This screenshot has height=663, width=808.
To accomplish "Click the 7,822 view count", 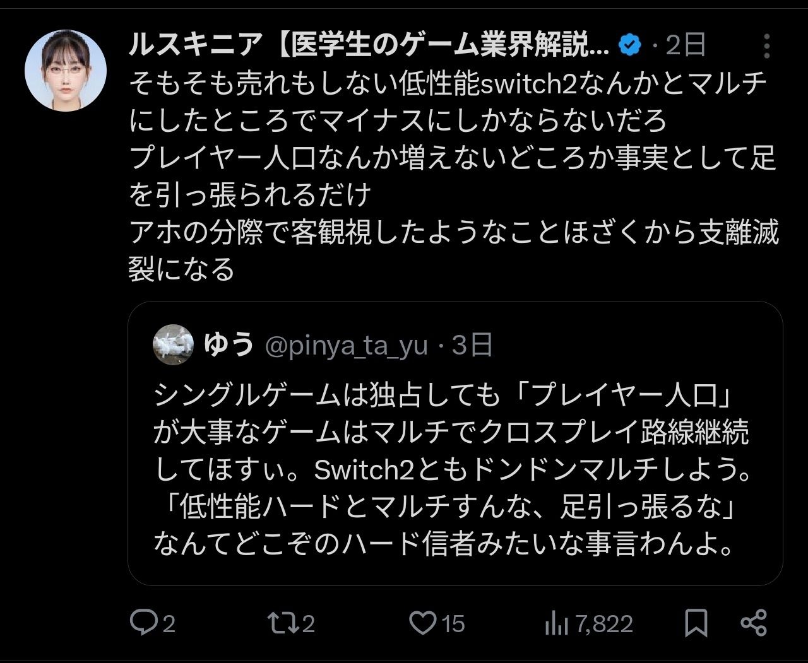I will (x=604, y=625).
